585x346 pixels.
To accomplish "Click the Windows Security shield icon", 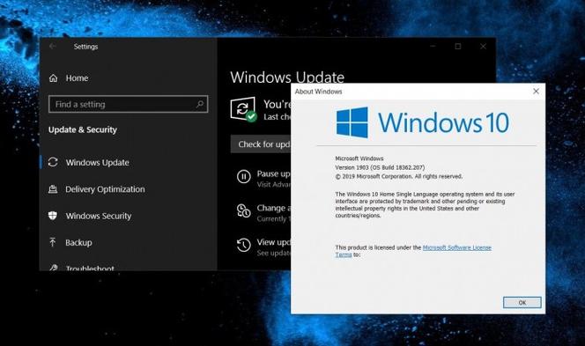I will coord(53,216).
